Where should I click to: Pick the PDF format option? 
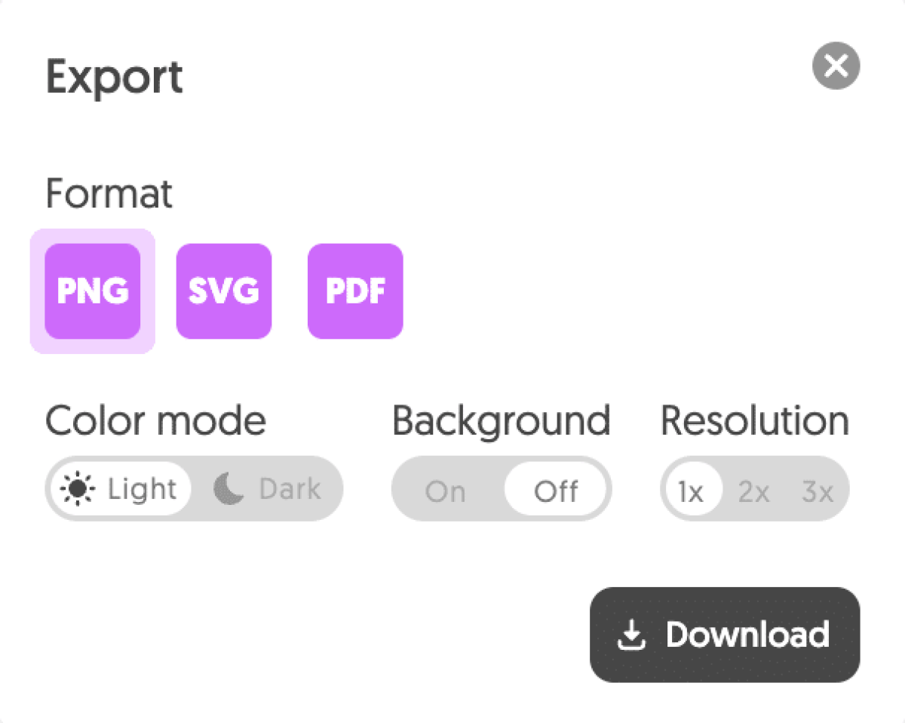(x=355, y=291)
